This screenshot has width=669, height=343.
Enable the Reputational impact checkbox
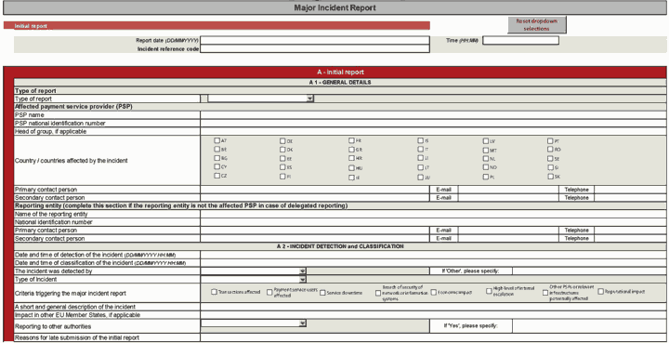click(601, 291)
